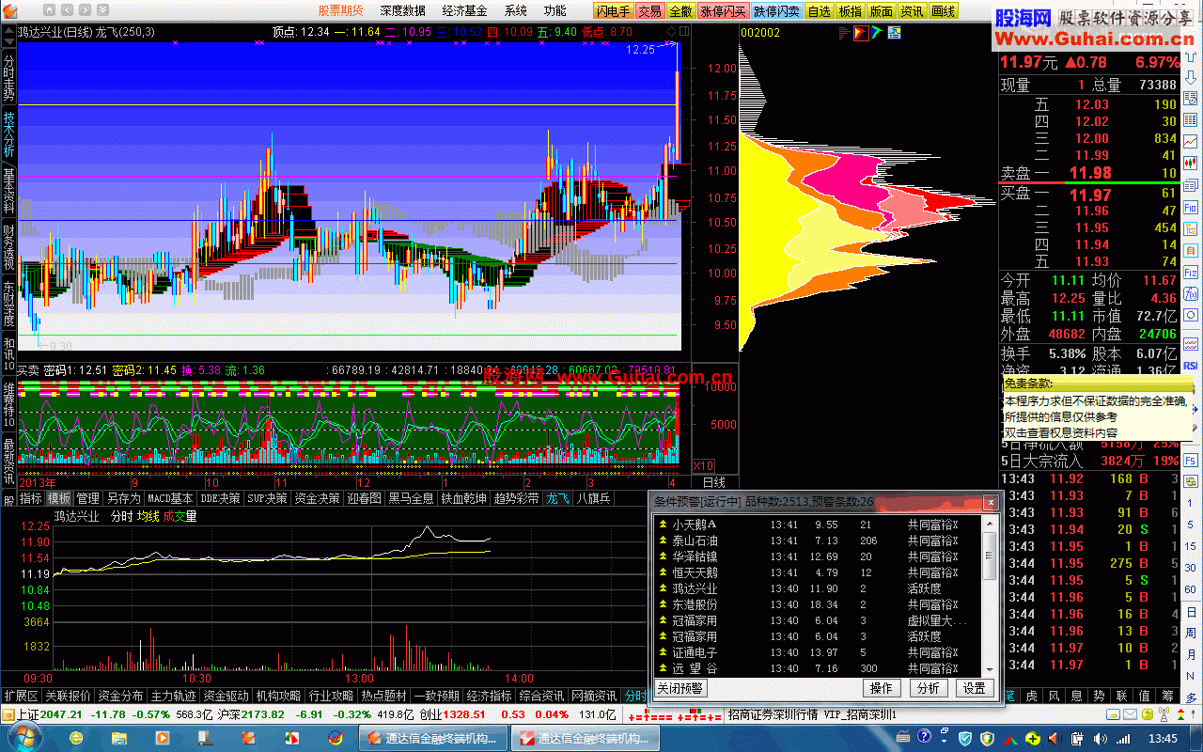This screenshot has height=752, width=1203.
Task: Click the back navigation arrow
Action: pos(67,10)
